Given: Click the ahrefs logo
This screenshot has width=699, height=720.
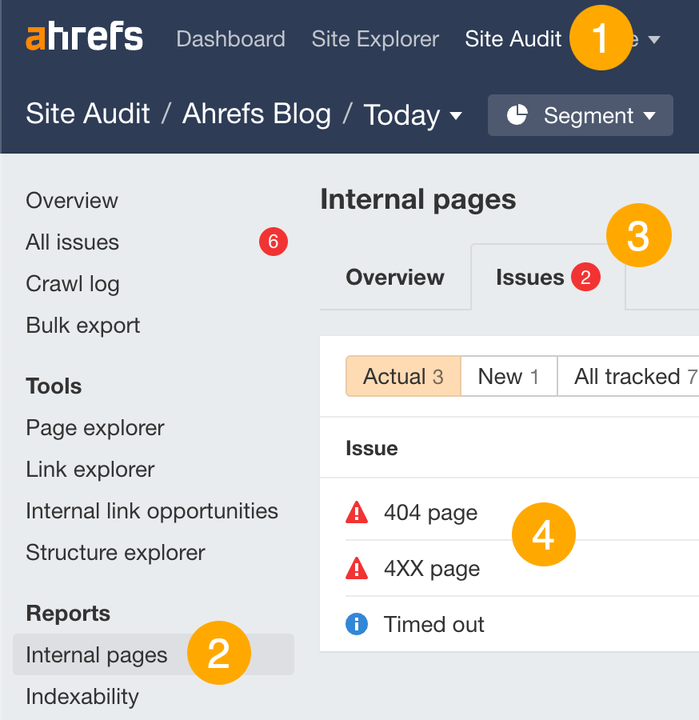Looking at the screenshot, I should (x=84, y=37).
